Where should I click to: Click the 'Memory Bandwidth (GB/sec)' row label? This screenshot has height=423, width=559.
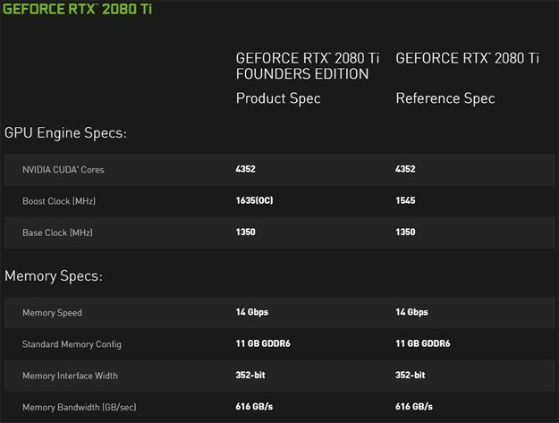tap(79, 407)
